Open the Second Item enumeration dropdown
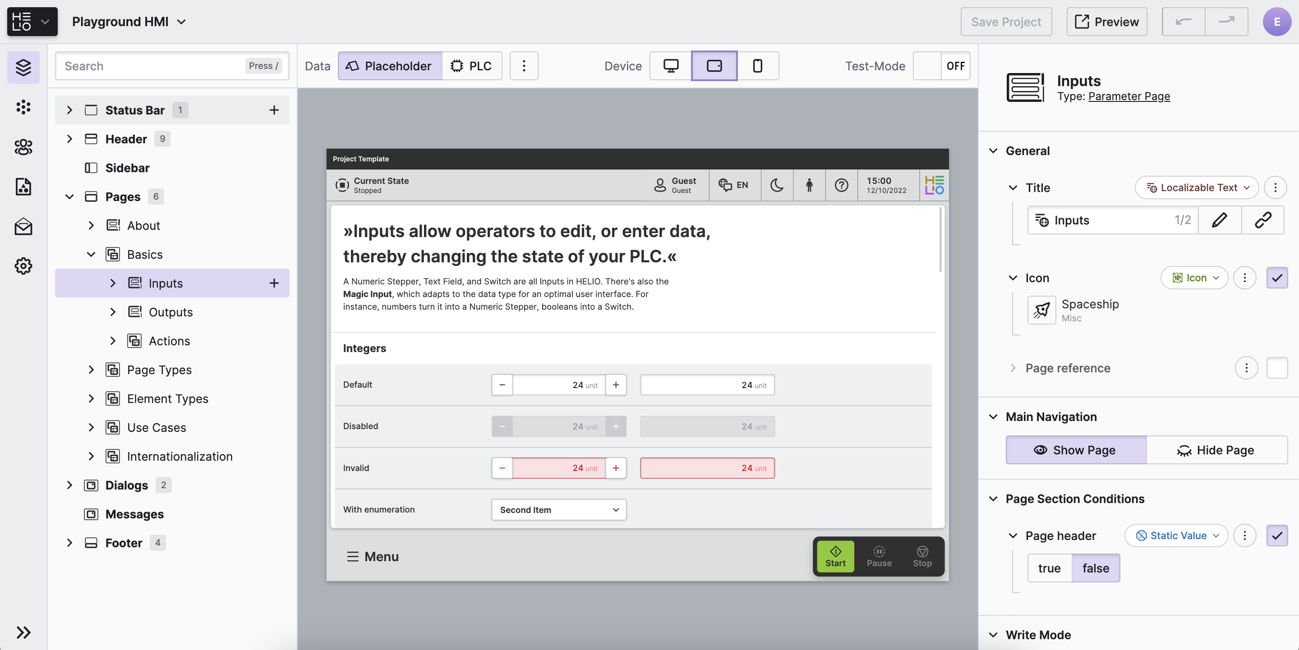 559,509
